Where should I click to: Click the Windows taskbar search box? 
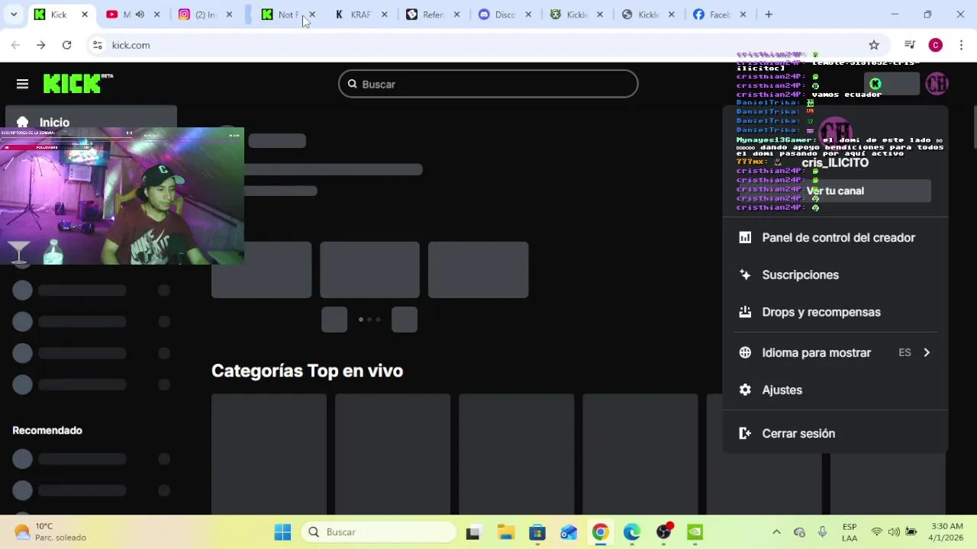[x=379, y=532]
